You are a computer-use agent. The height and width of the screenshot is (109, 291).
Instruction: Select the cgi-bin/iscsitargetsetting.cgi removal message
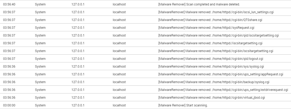click(x=216, y=51)
